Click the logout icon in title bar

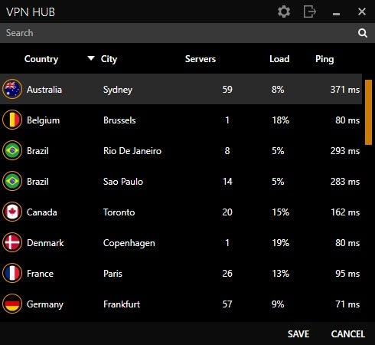pyautogui.click(x=310, y=11)
